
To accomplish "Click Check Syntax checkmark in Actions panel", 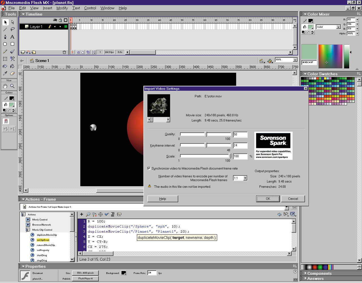I will coord(107,214).
